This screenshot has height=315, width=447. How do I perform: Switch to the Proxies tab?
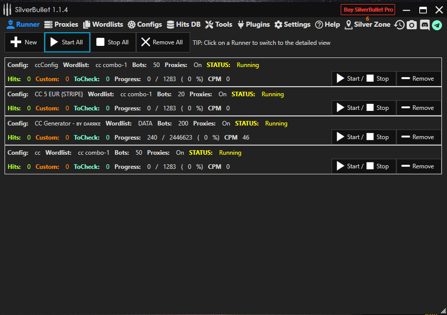pos(61,25)
